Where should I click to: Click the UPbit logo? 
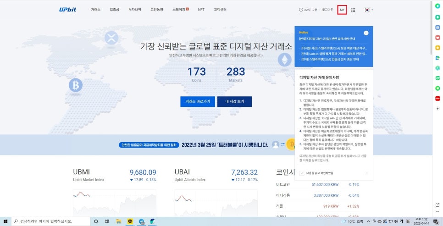(68, 10)
